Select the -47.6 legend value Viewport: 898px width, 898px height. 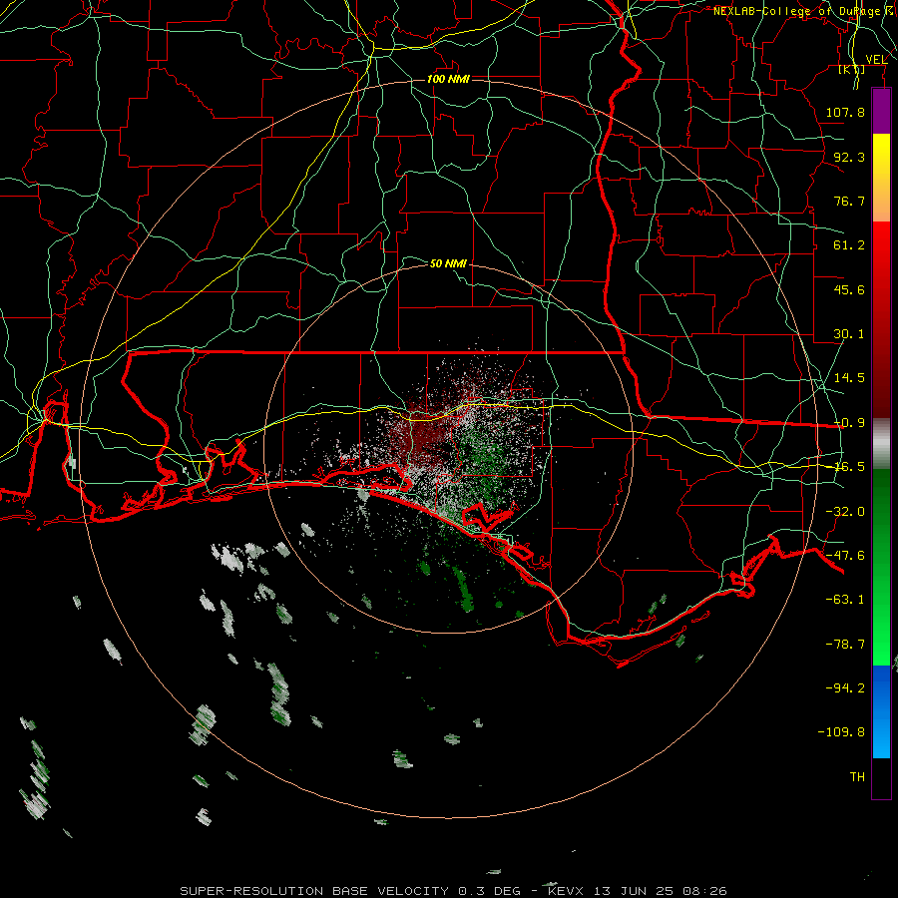click(x=845, y=556)
